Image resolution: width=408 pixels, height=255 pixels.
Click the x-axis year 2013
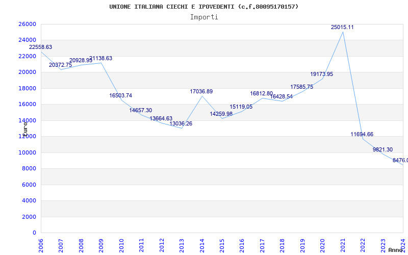click(x=182, y=246)
